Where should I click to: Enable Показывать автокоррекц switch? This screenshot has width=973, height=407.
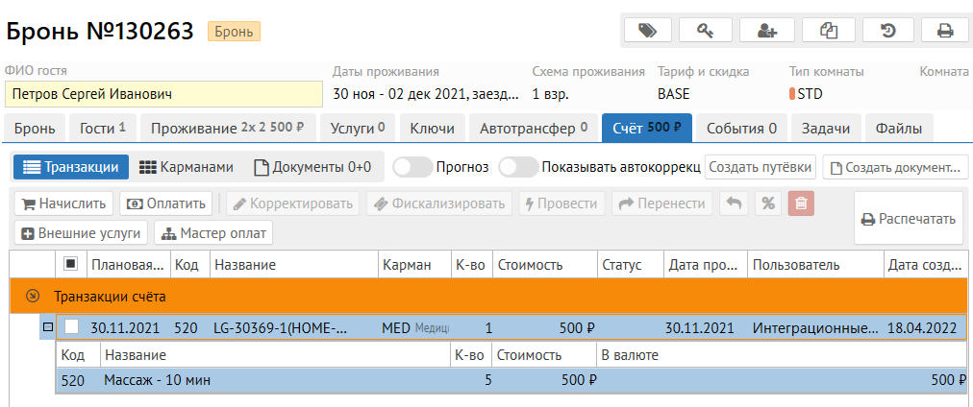(x=517, y=167)
